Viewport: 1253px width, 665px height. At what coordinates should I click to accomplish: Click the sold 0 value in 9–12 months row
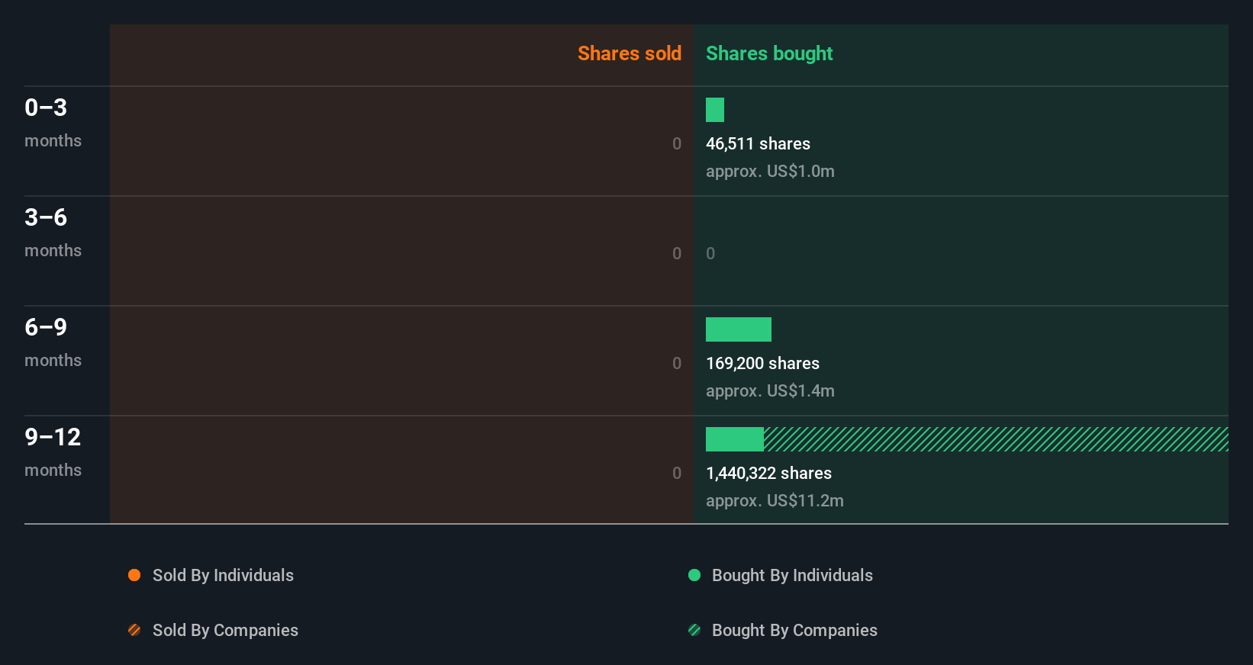(x=677, y=473)
